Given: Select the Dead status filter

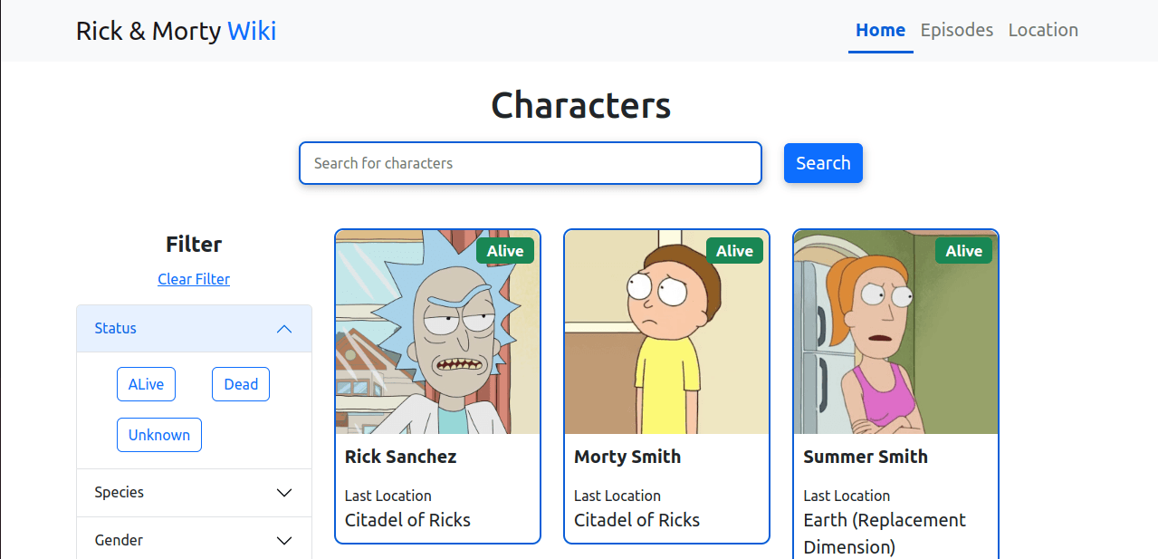Looking at the screenshot, I should tap(240, 384).
